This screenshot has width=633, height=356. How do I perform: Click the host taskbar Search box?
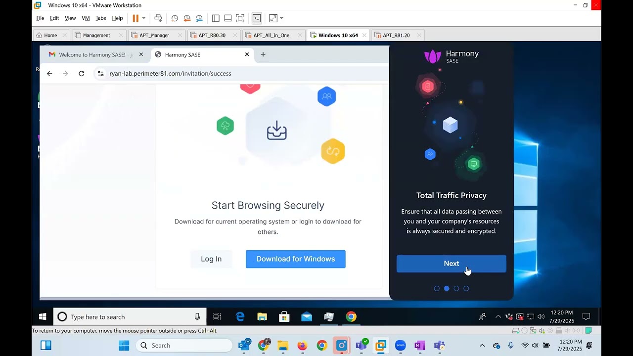184,346
